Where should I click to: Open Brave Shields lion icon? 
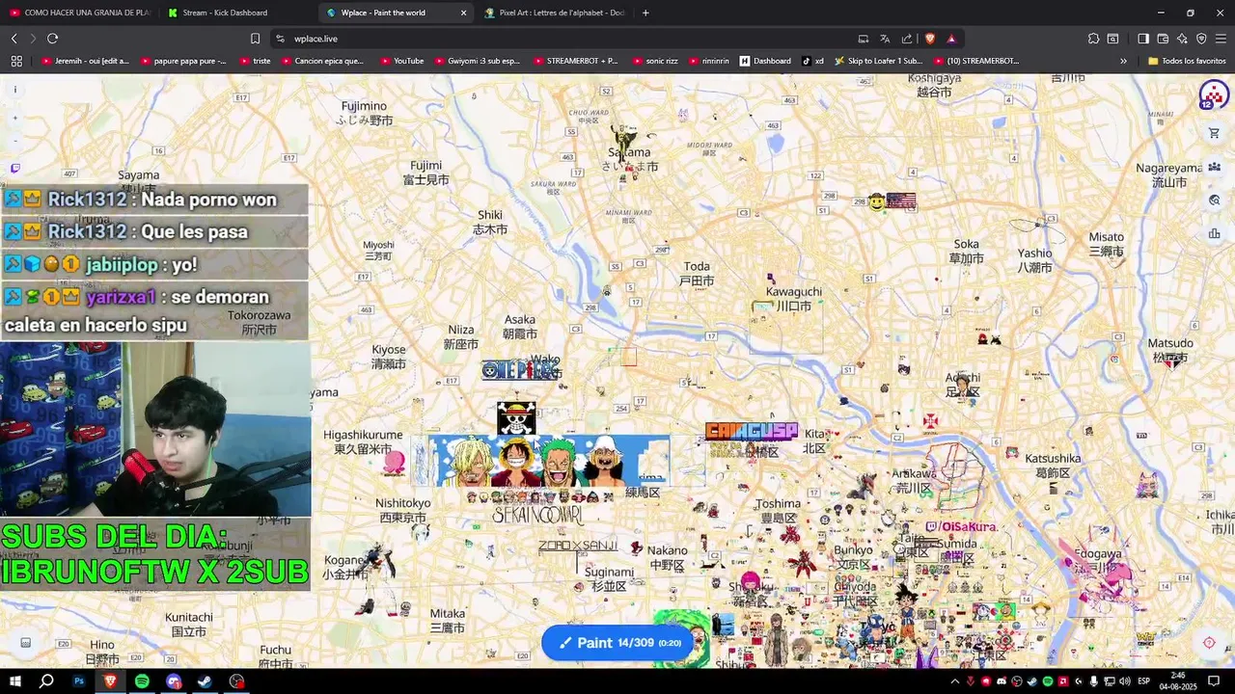point(929,39)
